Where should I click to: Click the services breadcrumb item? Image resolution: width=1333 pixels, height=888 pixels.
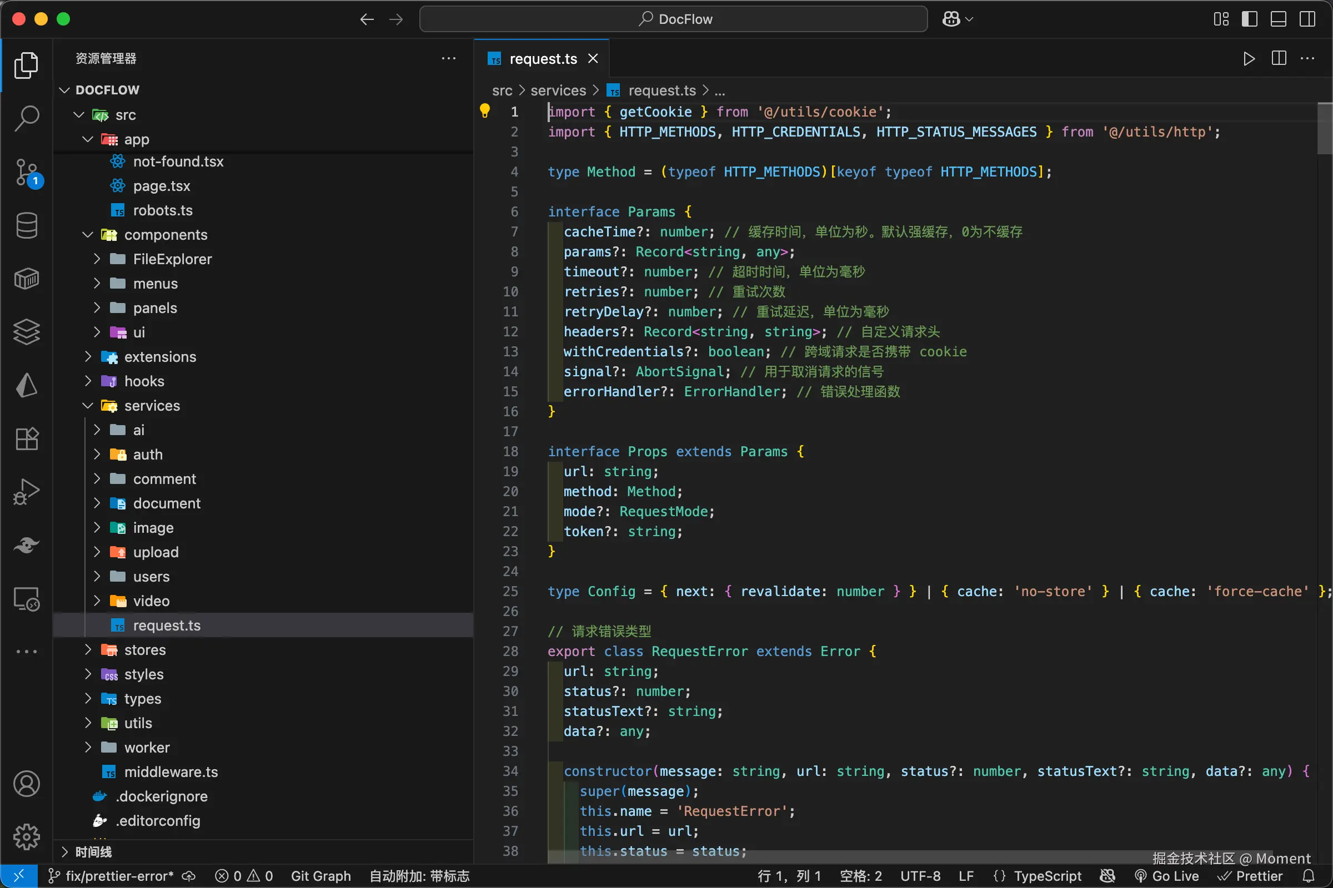558,90
